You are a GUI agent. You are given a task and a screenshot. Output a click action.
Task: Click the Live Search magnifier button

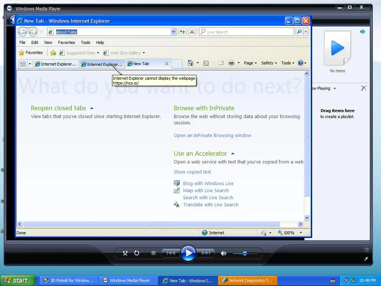coord(300,32)
